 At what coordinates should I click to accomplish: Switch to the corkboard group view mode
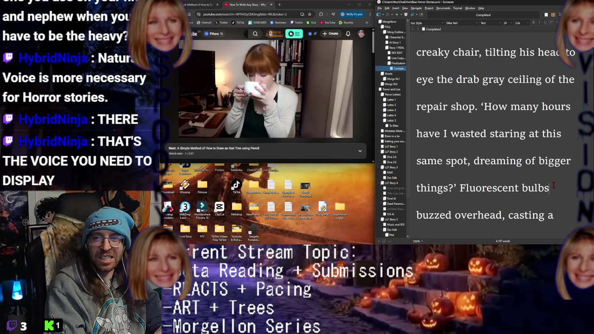[x=553, y=15]
